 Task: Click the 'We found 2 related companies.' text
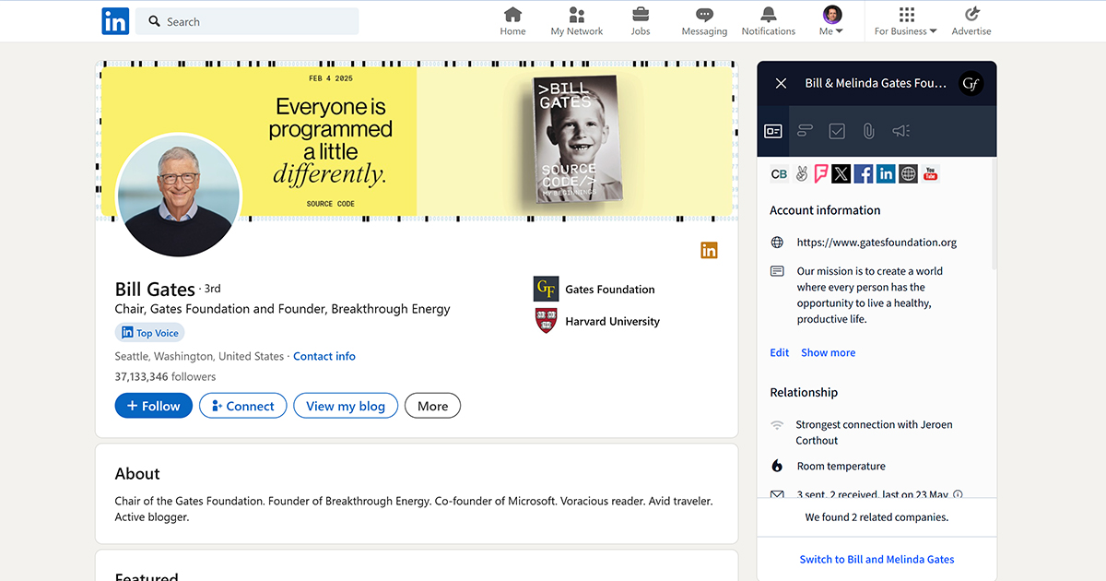pyautogui.click(x=877, y=517)
